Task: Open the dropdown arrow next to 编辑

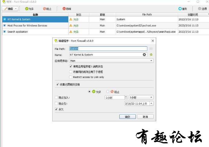Action: [16, 9]
